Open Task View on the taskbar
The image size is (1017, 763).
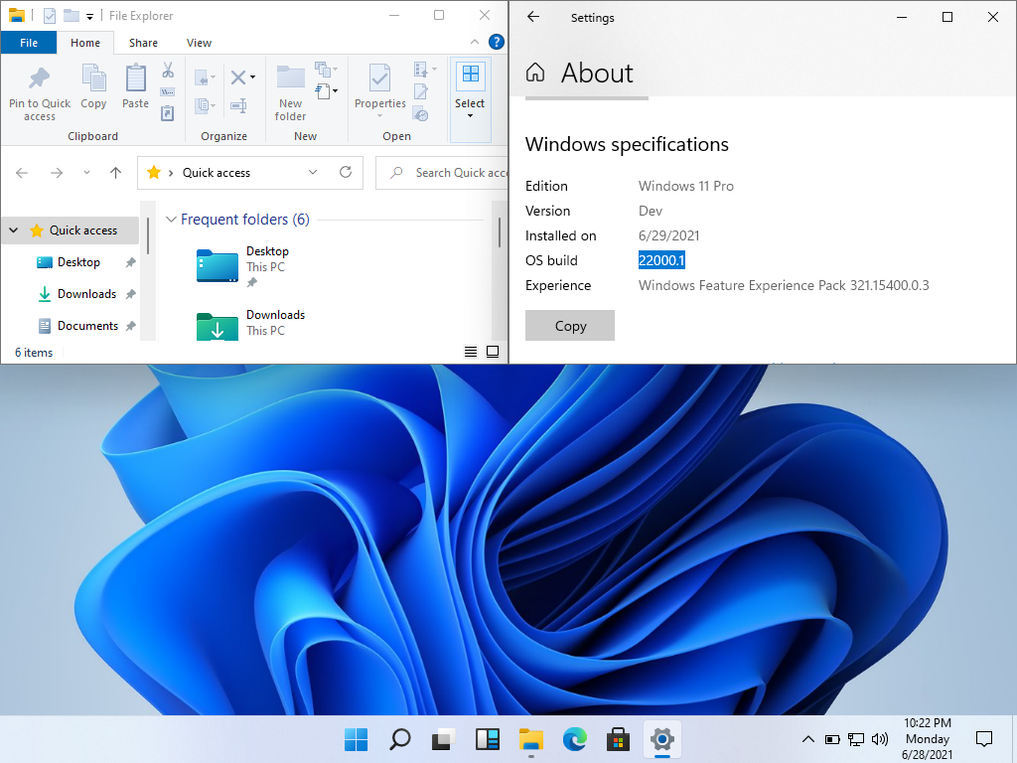(x=443, y=739)
